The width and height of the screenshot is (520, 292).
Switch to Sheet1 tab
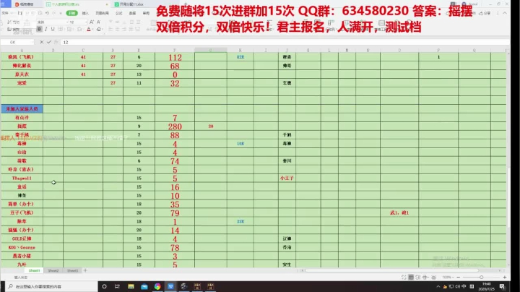coord(34,271)
